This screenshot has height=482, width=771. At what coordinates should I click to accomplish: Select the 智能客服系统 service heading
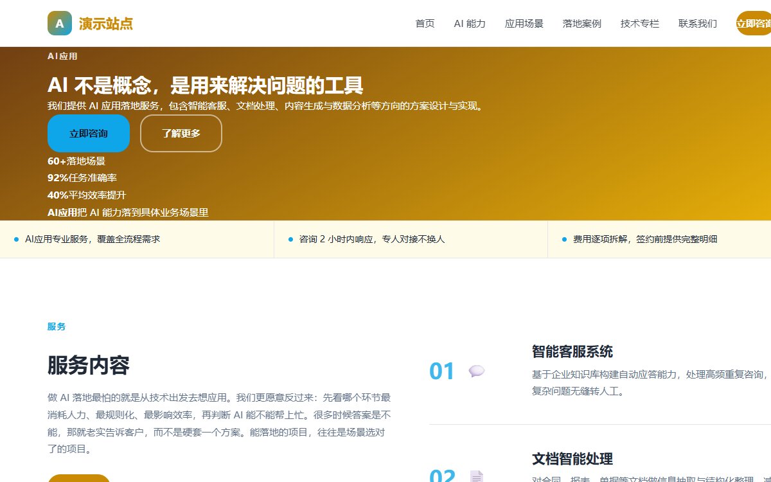click(x=572, y=352)
